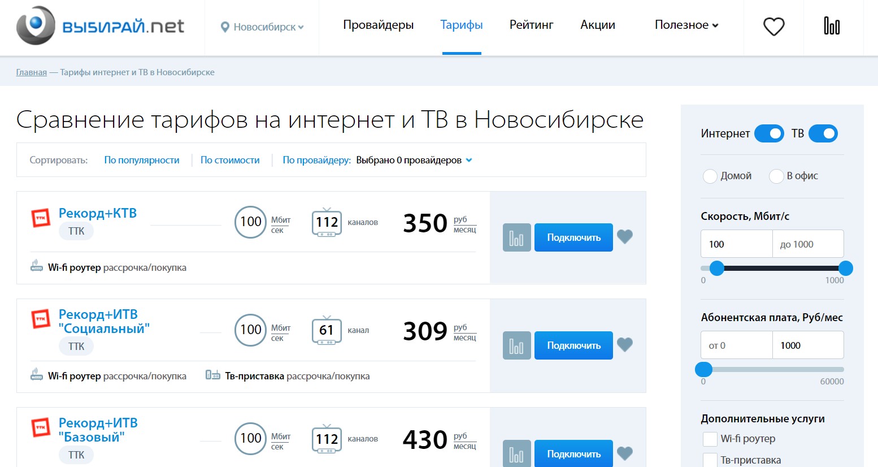878x467 pixels.
Task: Click Тв-приставка icon in "Социальный" card
Action: 212,375
